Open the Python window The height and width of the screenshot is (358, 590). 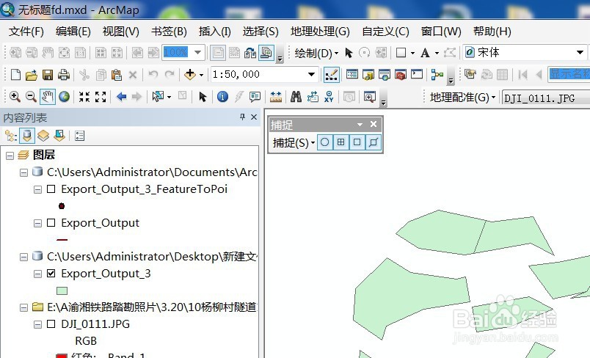tap(417, 74)
